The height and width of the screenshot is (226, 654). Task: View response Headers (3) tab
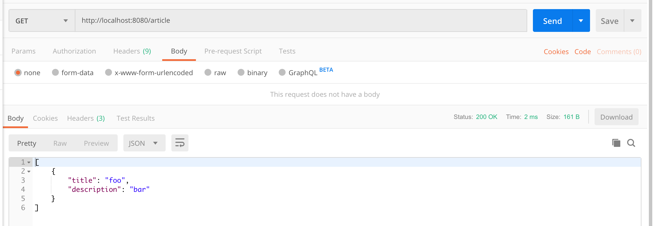tap(86, 118)
